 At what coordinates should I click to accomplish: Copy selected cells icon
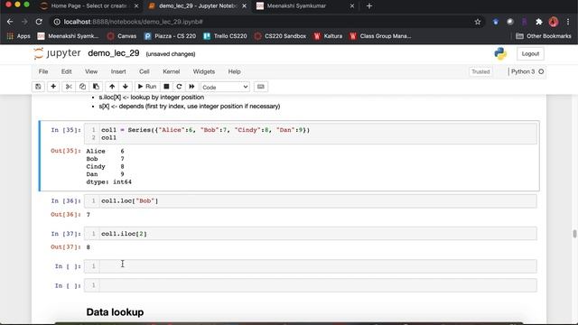point(82,87)
